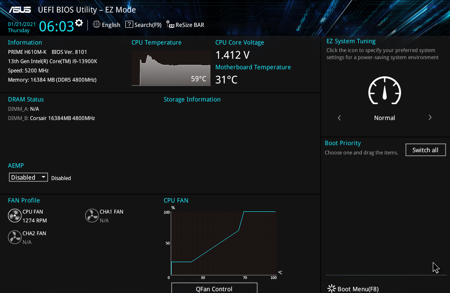This screenshot has width=450, height=293.
Task: Click 'DRAM Status' heading
Action: pyautogui.click(x=26, y=99)
